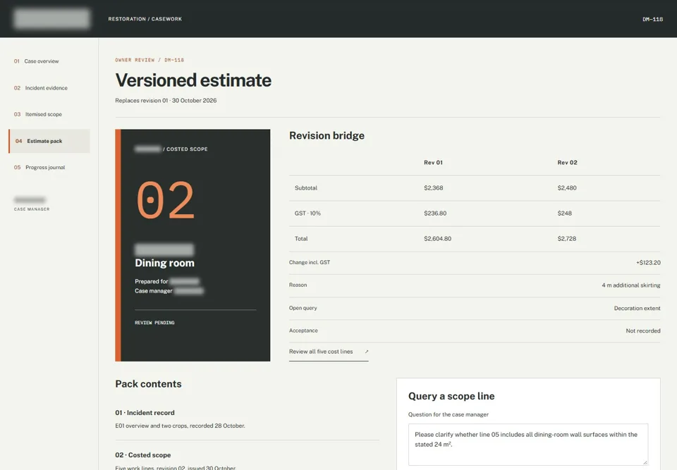The height and width of the screenshot is (470, 677).
Task: Select the Estimate pack nav item
Action: [x=49, y=141]
